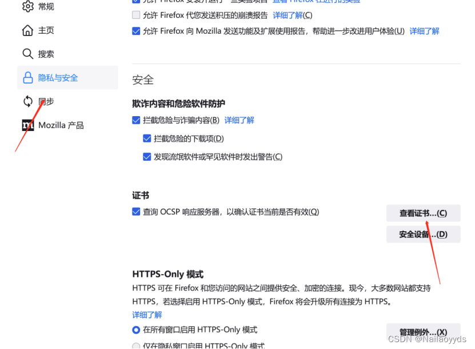Click 管理例外 button
This screenshot has height=349, width=475.
tap(423, 332)
